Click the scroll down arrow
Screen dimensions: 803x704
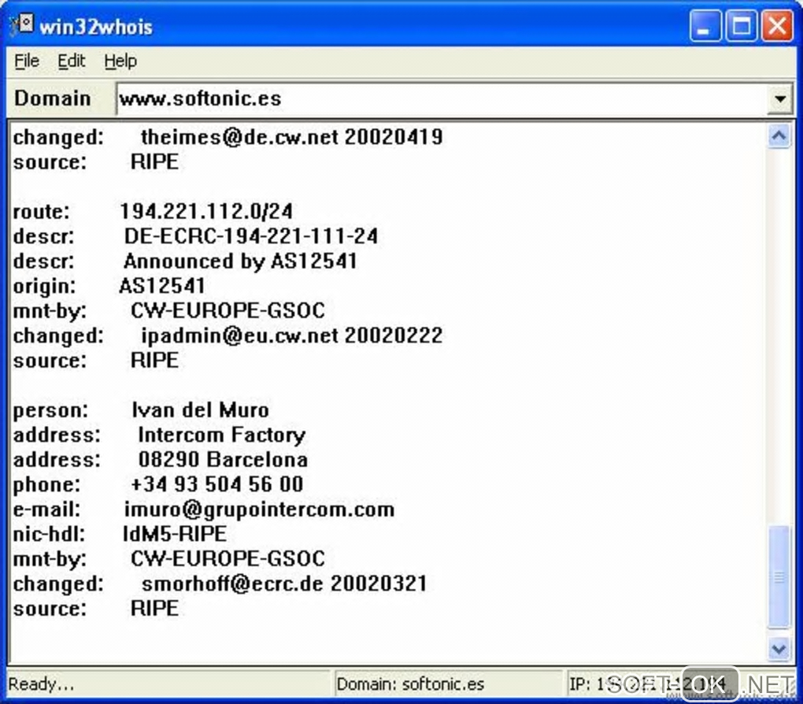coord(779,649)
